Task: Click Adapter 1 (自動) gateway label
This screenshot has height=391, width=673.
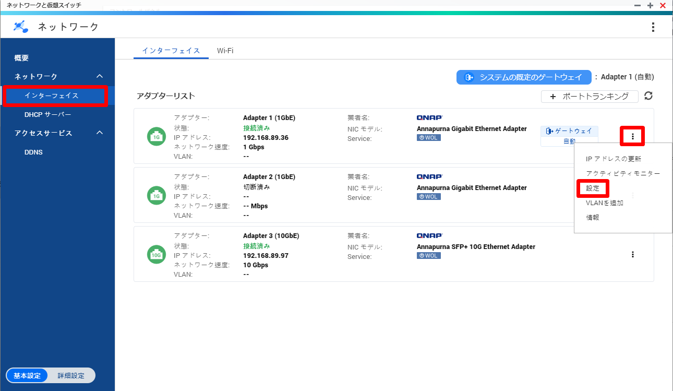Action: coord(627,77)
